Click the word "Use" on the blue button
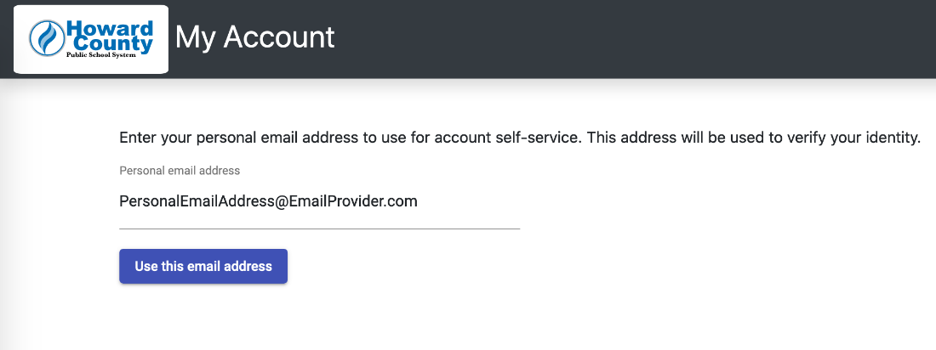Screen dimensions: 936x350 click(x=146, y=267)
